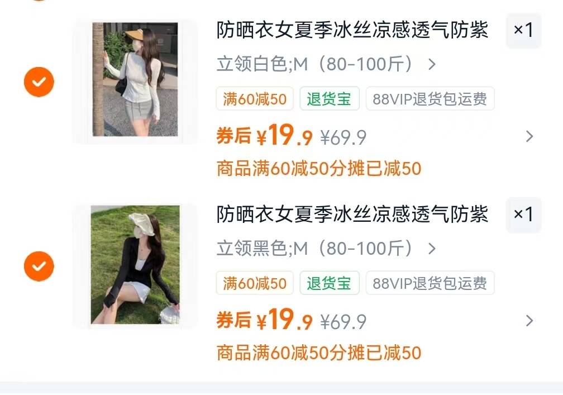
Task: Expand the 立领黑色 M size options
Action: tap(326, 249)
